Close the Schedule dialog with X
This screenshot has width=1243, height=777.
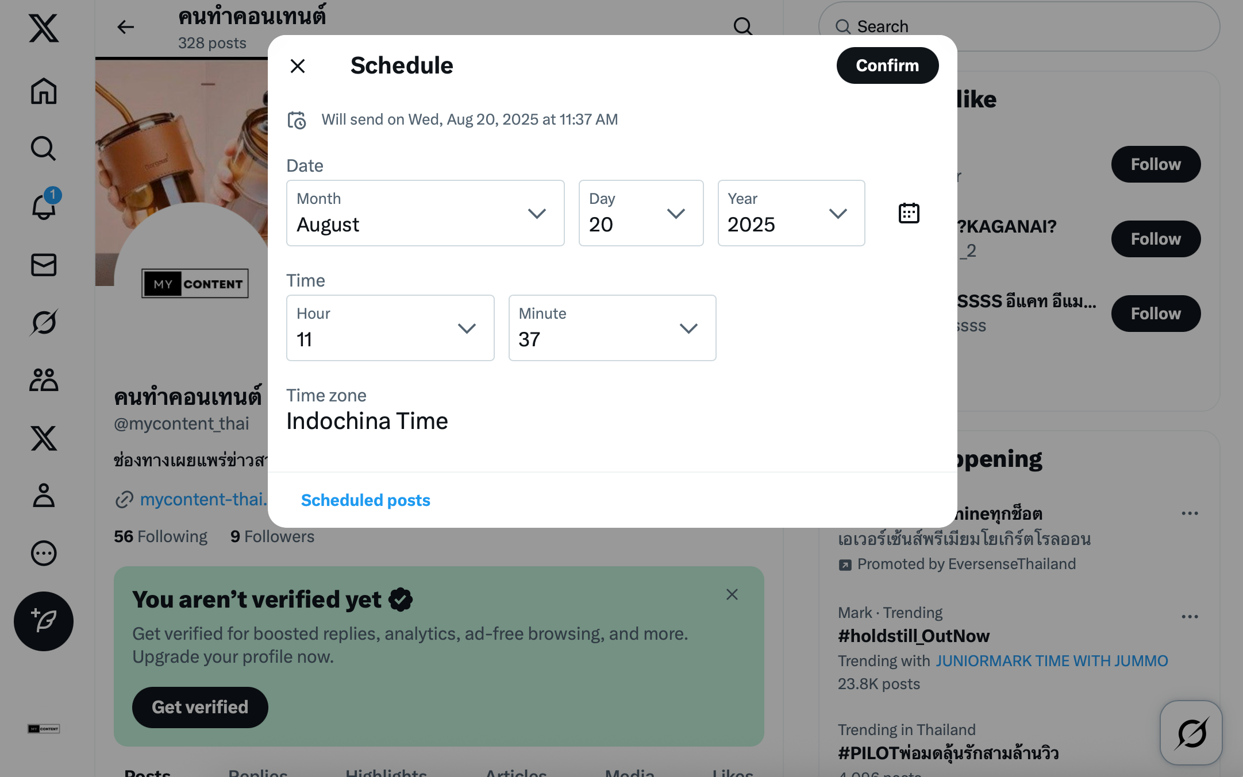[298, 66]
